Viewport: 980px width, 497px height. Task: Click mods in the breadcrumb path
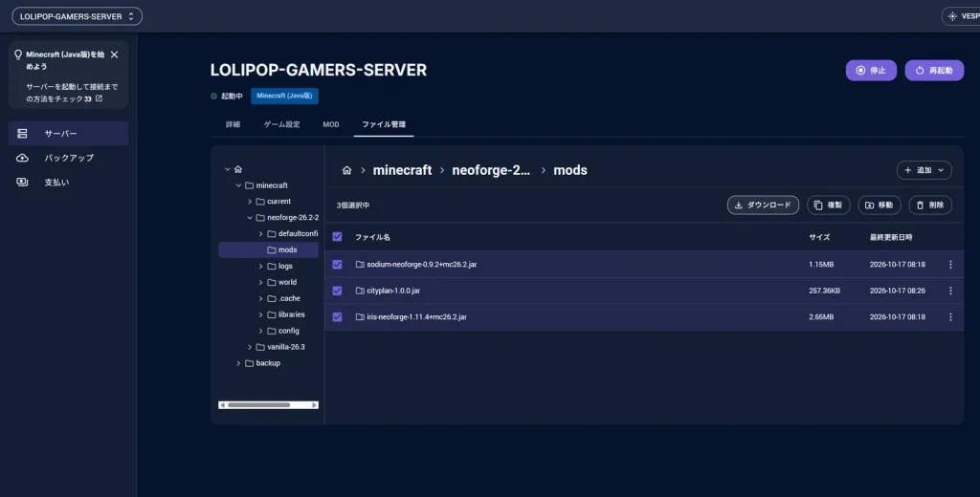point(570,170)
